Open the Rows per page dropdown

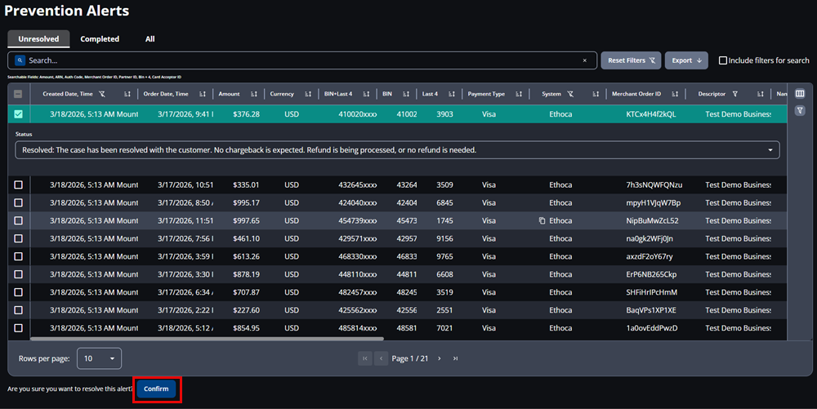point(99,358)
